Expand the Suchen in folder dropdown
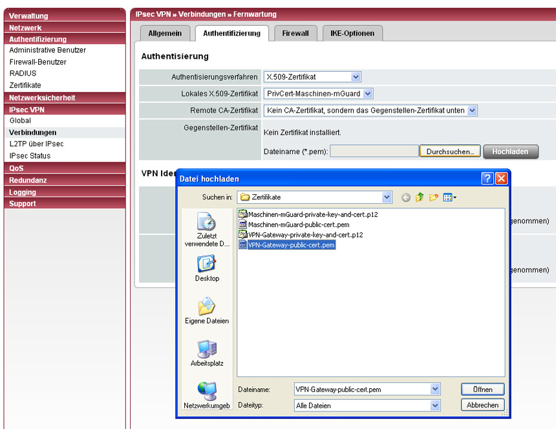This screenshot has width=556, height=429. (387, 197)
